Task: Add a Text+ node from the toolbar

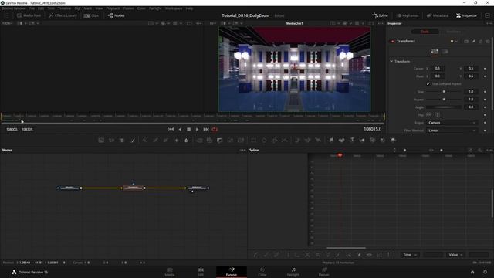Action: pyautogui.click(x=122, y=140)
